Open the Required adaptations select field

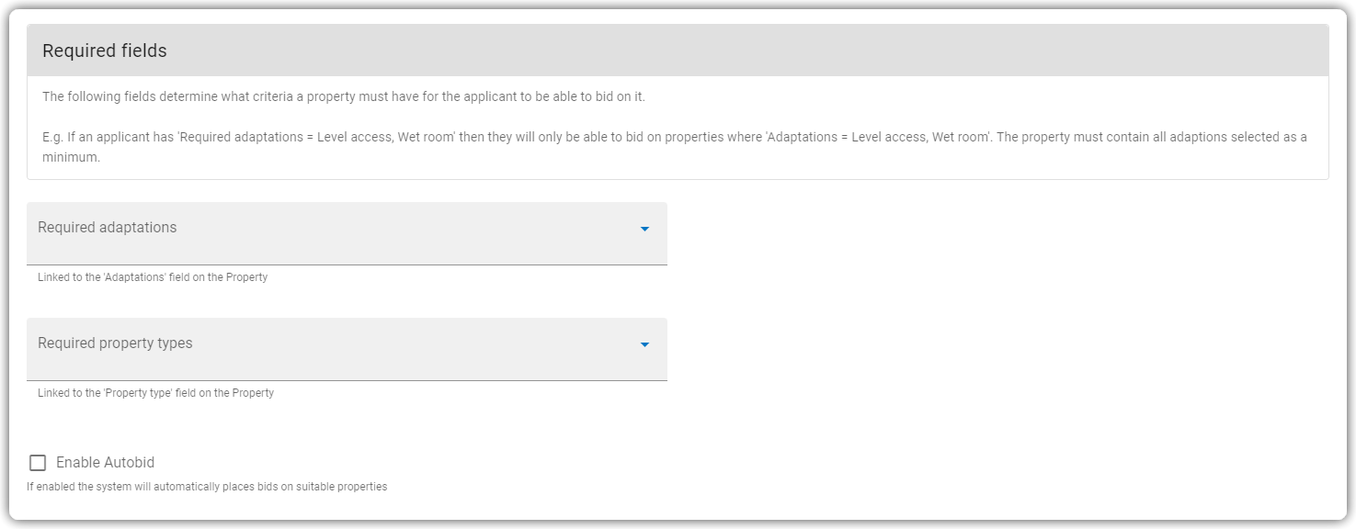[347, 234]
